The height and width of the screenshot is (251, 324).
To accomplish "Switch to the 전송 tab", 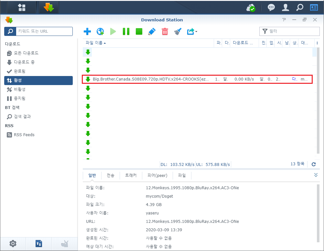I will 111,176.
